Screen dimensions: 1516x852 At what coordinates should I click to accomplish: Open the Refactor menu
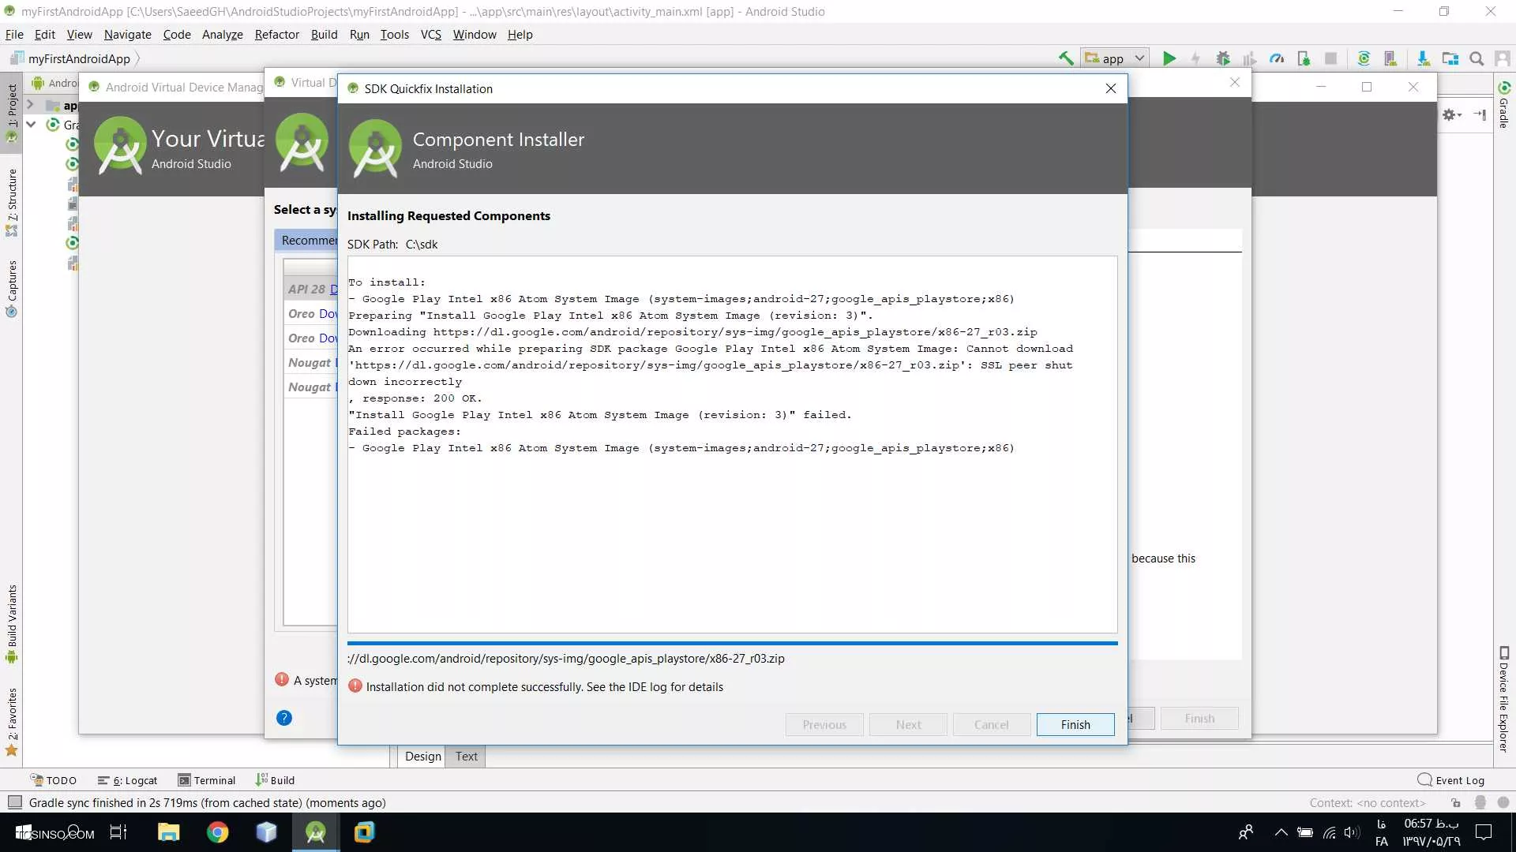point(276,35)
